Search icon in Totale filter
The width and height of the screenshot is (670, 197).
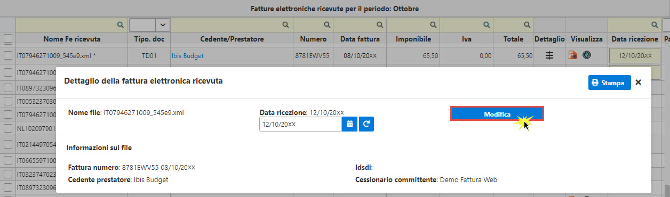527,24
